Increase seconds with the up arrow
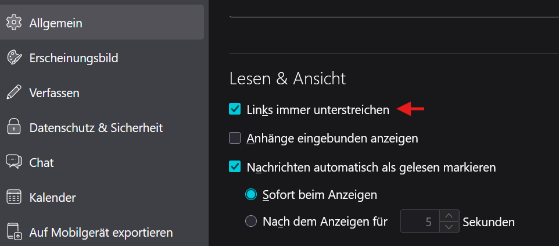The image size is (559, 246). 448,216
